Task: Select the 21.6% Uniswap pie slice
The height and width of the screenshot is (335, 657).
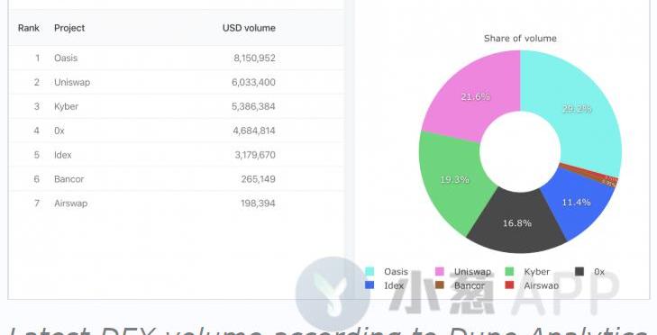Action: click(476, 97)
